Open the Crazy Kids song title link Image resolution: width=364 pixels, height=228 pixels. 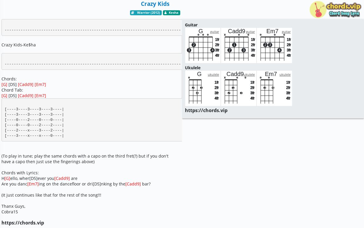155,4
